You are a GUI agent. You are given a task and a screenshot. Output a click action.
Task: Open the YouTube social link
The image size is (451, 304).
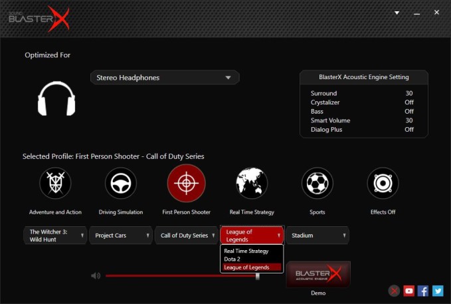[x=408, y=291]
